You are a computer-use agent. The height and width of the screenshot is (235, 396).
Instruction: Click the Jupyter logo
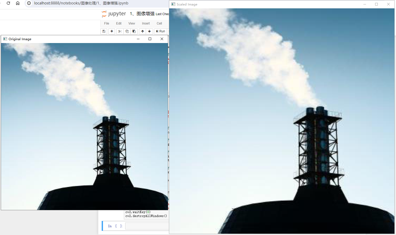point(114,14)
